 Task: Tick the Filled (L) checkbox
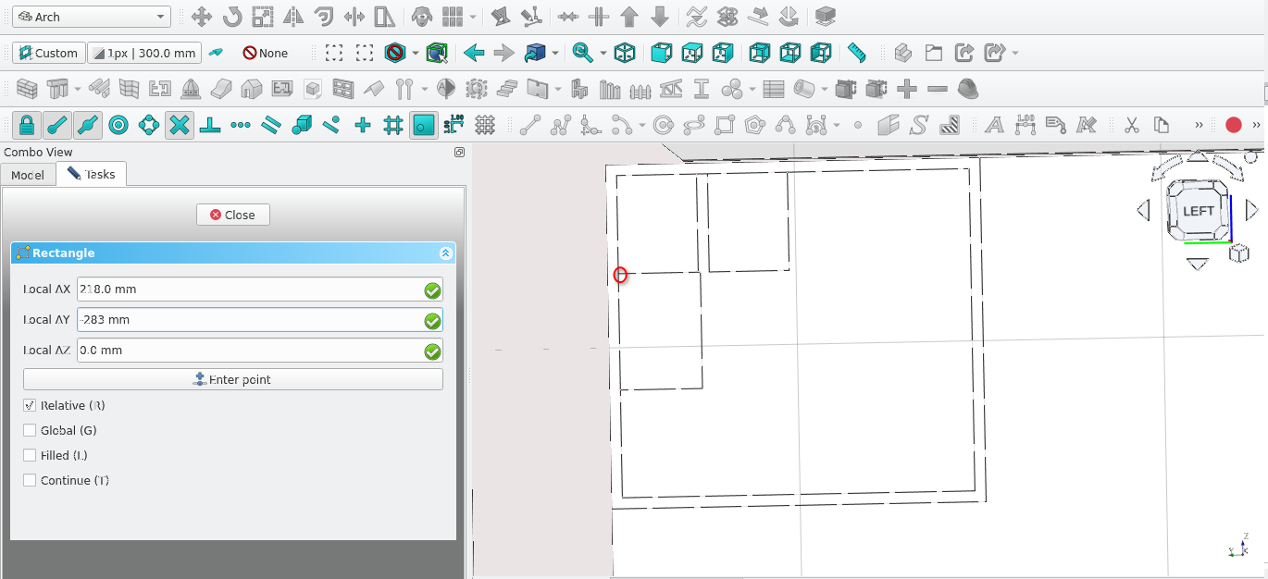[x=30, y=455]
